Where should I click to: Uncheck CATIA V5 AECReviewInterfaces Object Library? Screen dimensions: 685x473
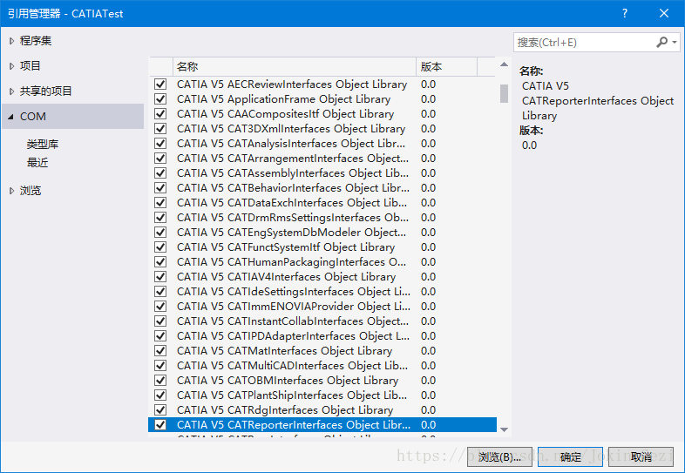pos(160,84)
